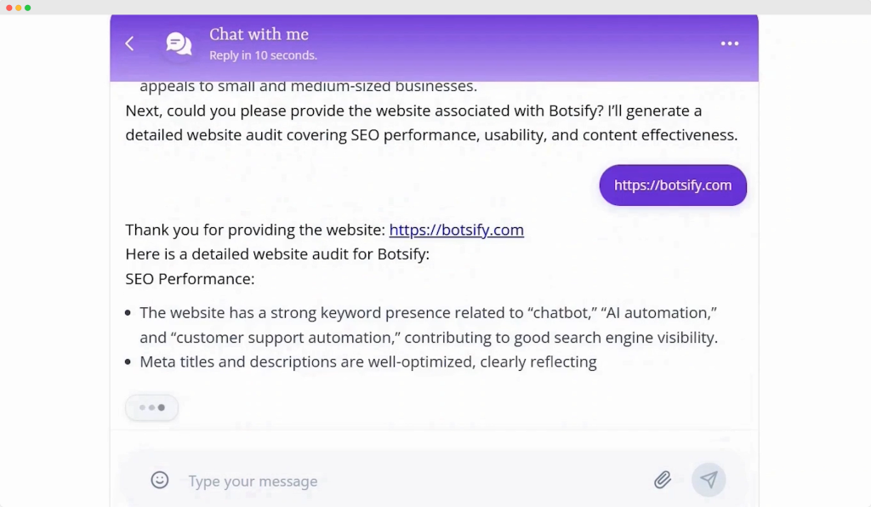Click the yellow minimize traffic light
871x507 pixels.
[18, 6]
